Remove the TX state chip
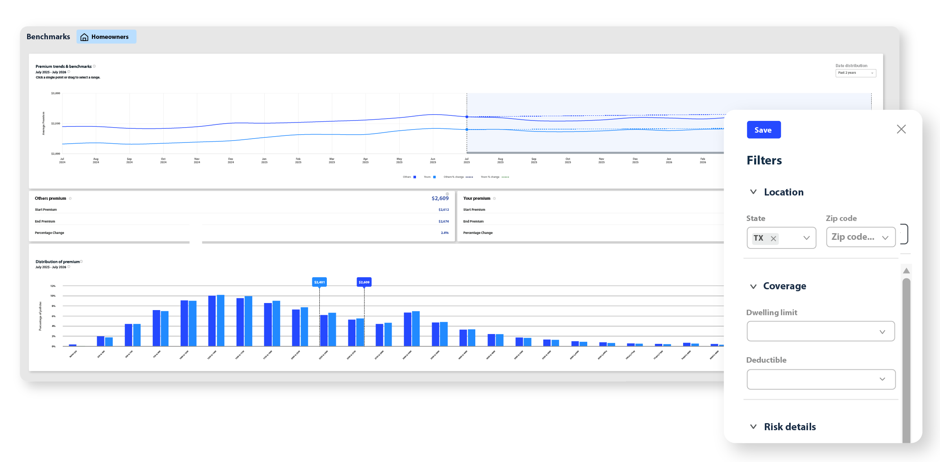This screenshot has height=462, width=940. 773,239
